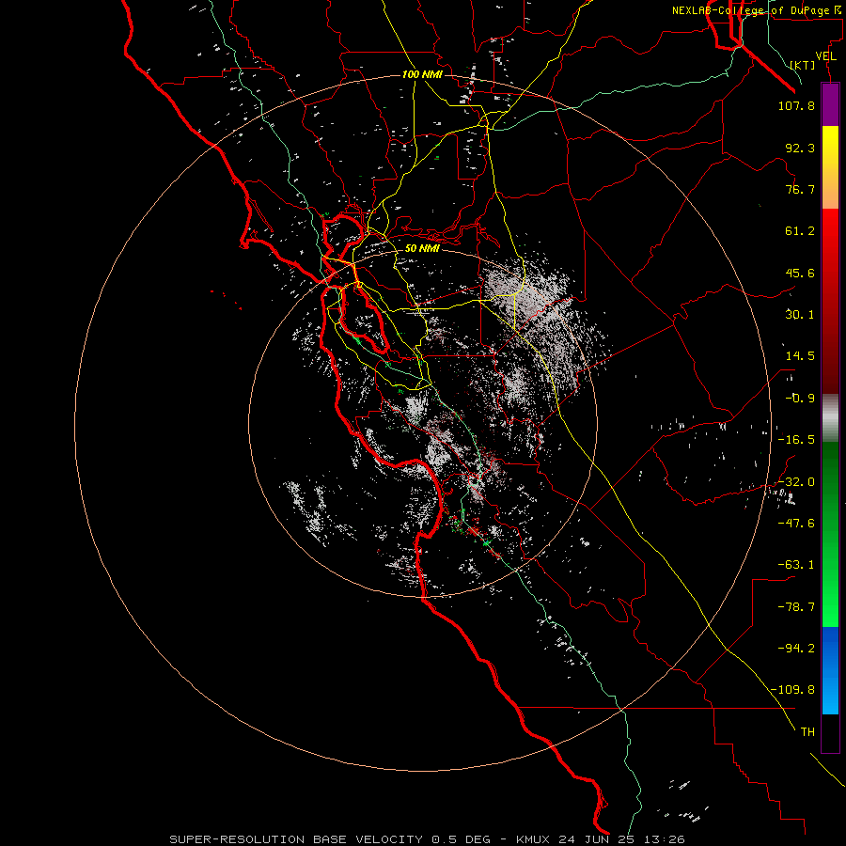Click the yellow-orange segment of the velocity color bar
This screenshot has height=846, width=846.
pyautogui.click(x=830, y=167)
